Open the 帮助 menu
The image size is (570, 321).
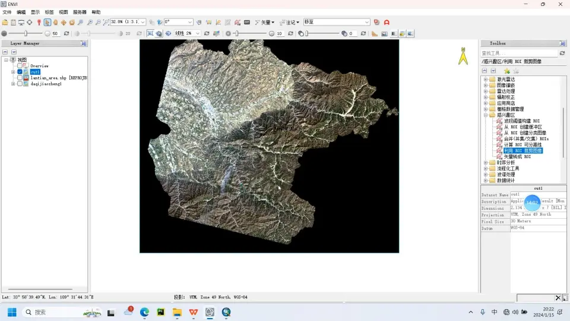pyautogui.click(x=96, y=12)
